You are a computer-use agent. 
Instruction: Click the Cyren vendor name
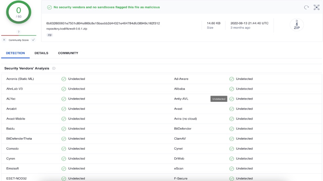[11, 159]
